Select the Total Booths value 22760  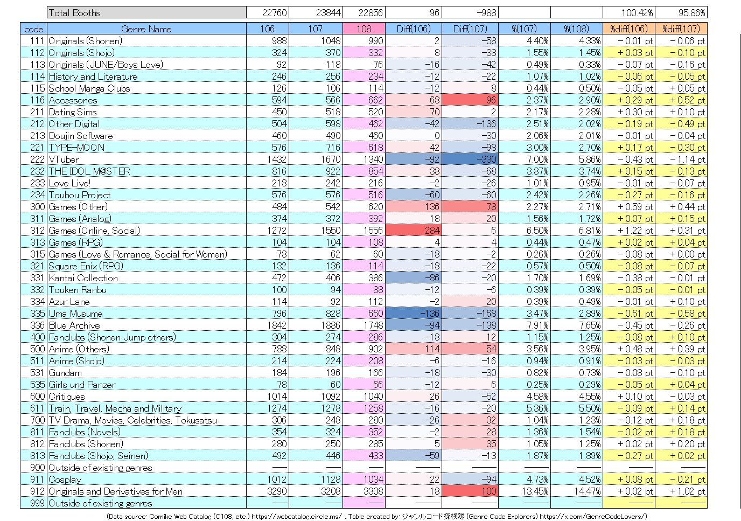pyautogui.click(x=268, y=12)
